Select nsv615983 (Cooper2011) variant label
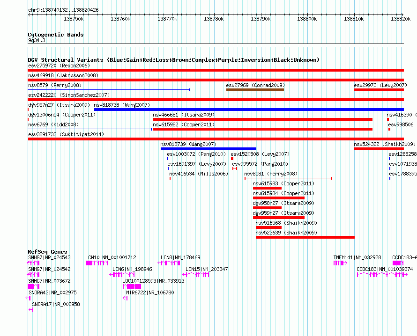This screenshot has width=417, height=336. tap(283, 183)
